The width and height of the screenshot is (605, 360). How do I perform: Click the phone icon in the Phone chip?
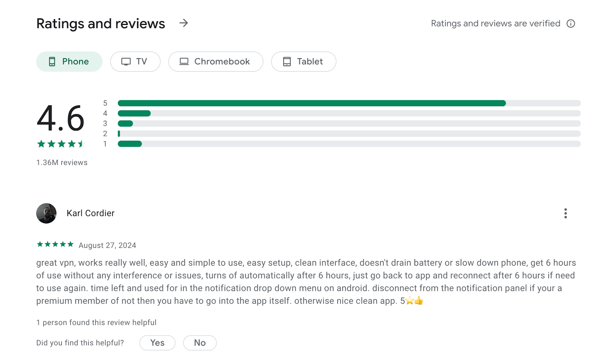[x=52, y=62]
